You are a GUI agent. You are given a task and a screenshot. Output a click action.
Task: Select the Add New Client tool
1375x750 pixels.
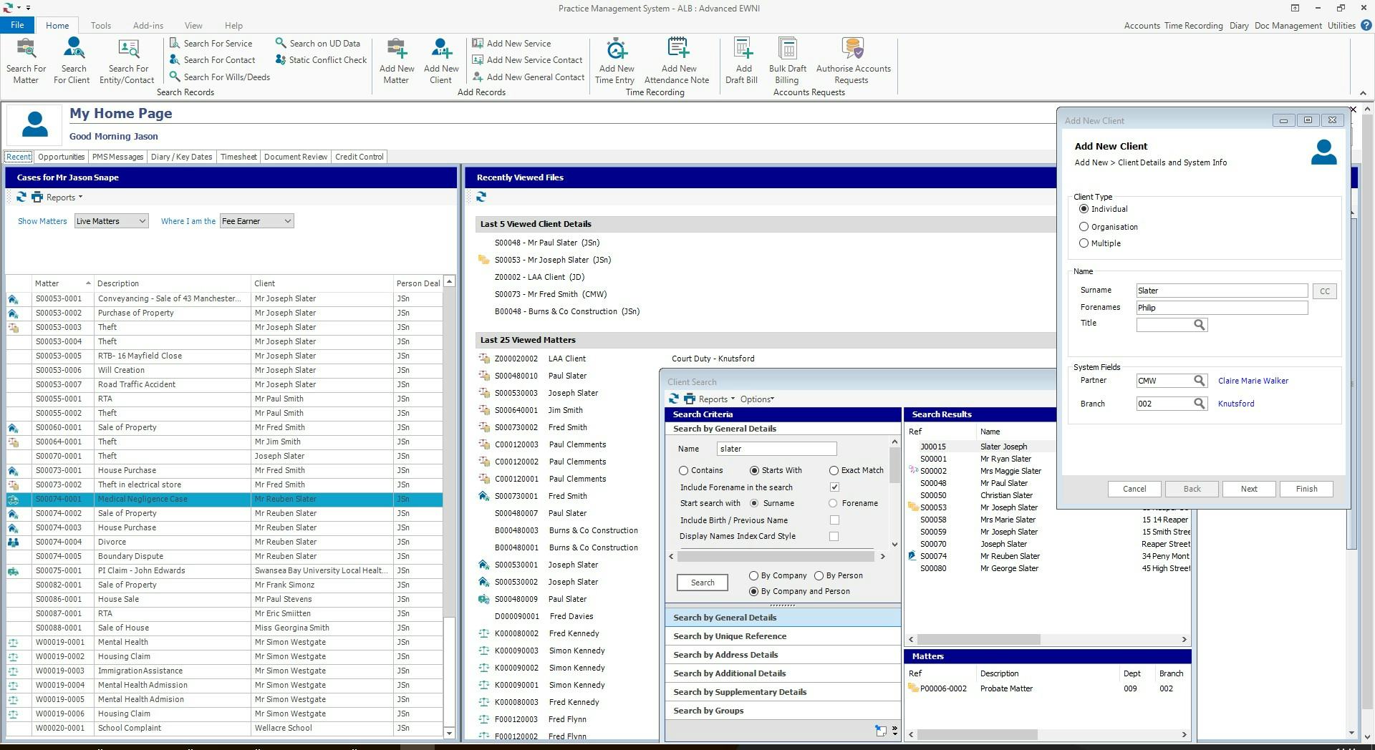440,60
